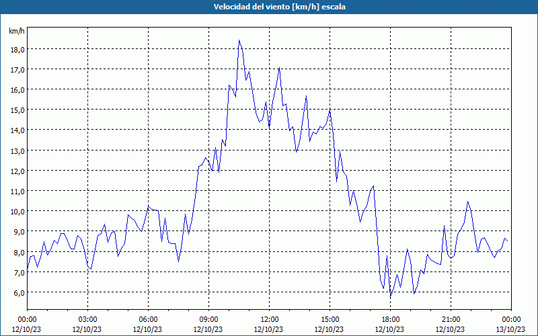Click the 10,0 y-axis label
Viewport: 538px width, 336px height.
pyautogui.click(x=17, y=212)
